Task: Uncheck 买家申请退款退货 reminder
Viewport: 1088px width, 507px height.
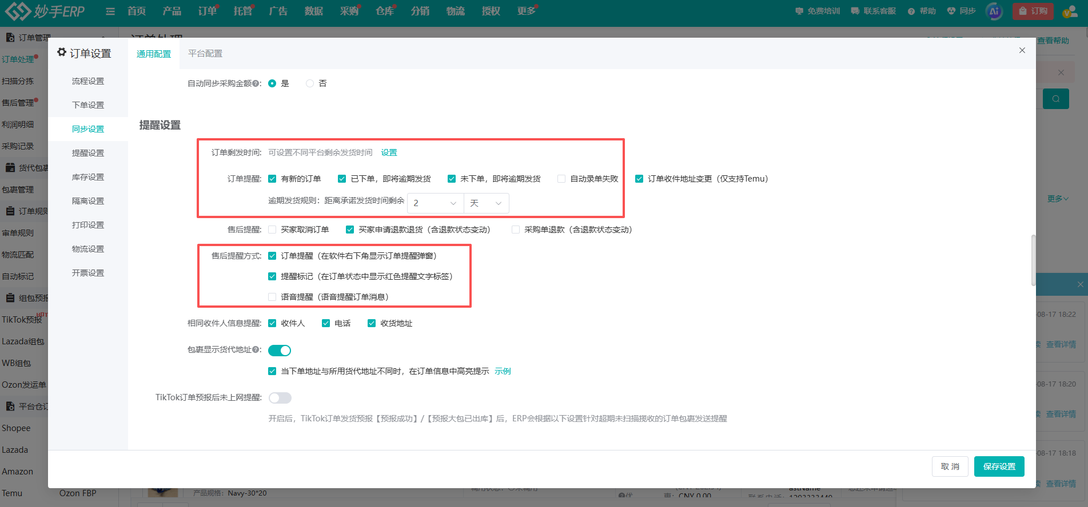Action: tap(350, 230)
